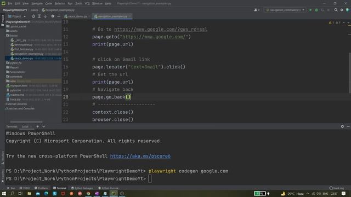The width and height of the screenshot is (351, 197).
Task: Open the Python Packages tool window
Action: [x=82, y=188]
